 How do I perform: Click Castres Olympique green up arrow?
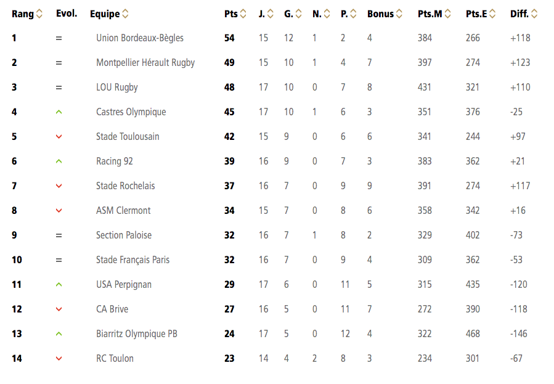pos(59,112)
